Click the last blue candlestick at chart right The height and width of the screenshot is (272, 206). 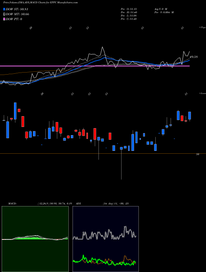click(190, 115)
